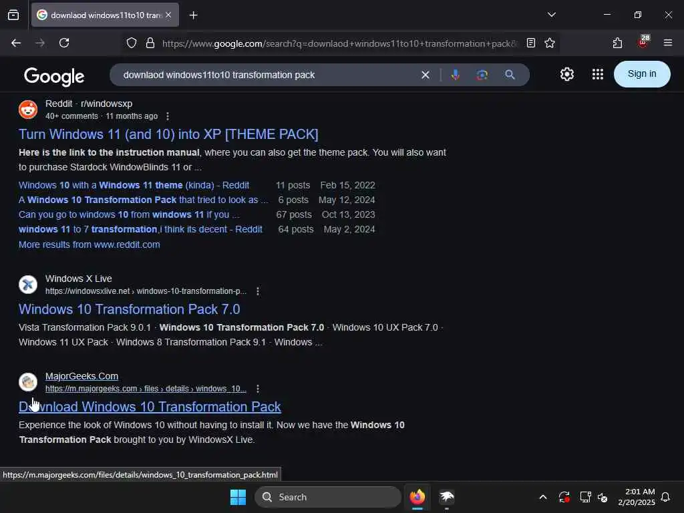684x513 pixels.
Task: Go to Google homepage via logo
Action: tap(54, 76)
